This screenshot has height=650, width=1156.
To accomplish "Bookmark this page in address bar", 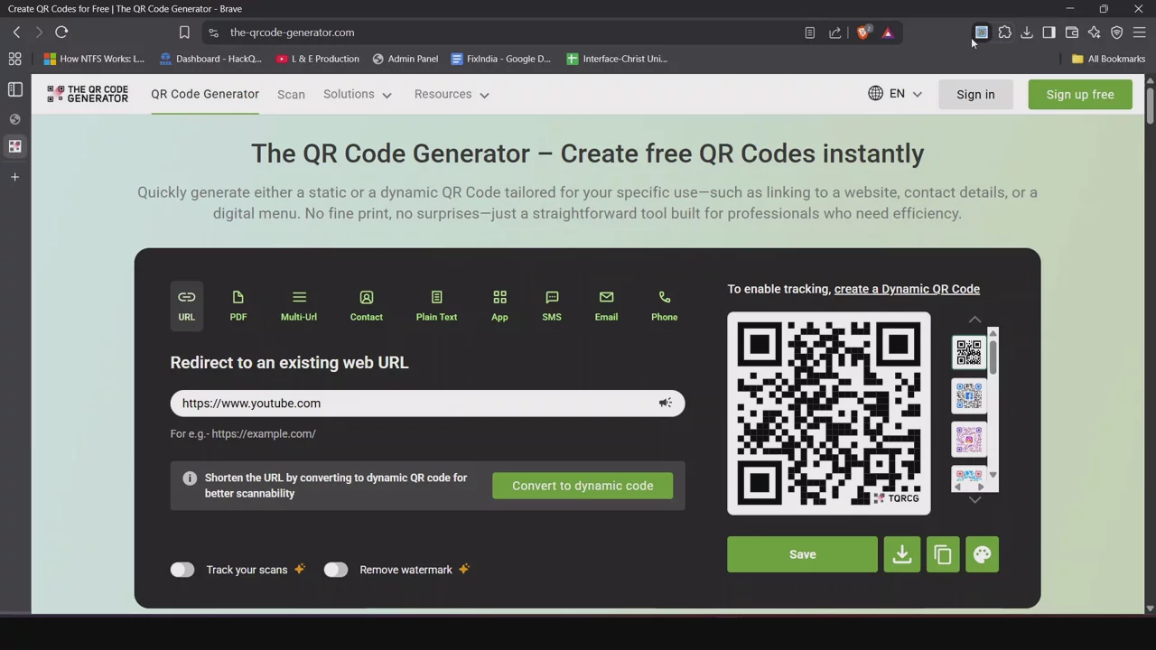I will tap(184, 32).
